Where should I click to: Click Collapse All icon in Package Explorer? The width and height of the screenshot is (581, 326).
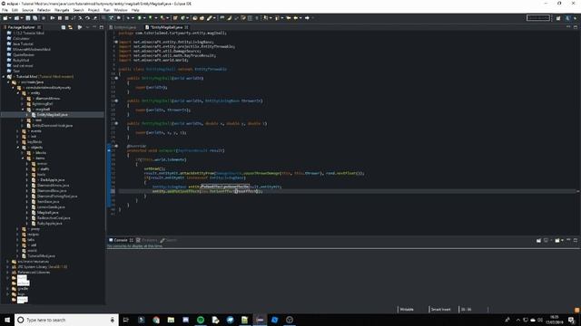click(64, 27)
